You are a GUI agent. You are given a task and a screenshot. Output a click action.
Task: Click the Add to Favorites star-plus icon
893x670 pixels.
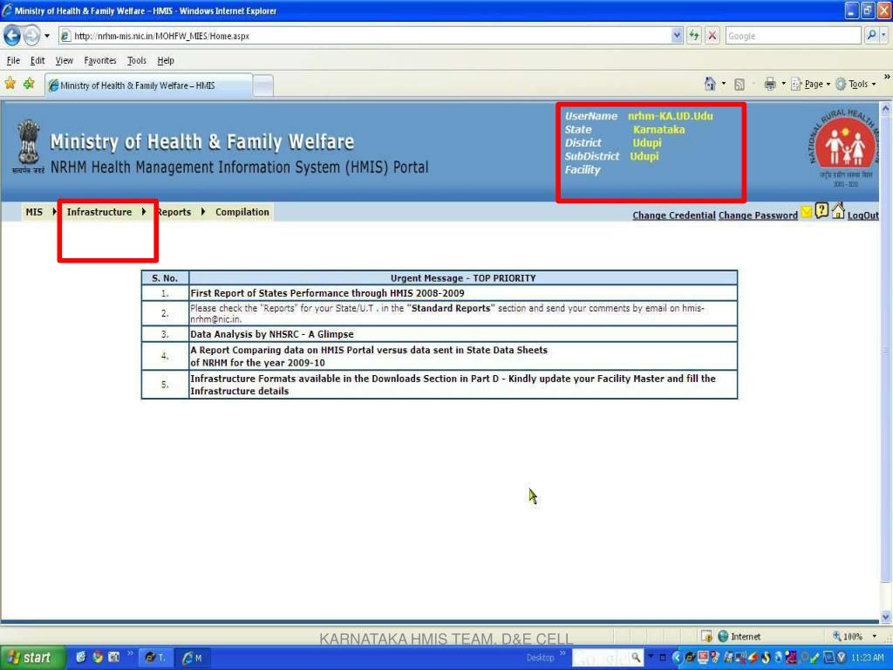pos(29,84)
